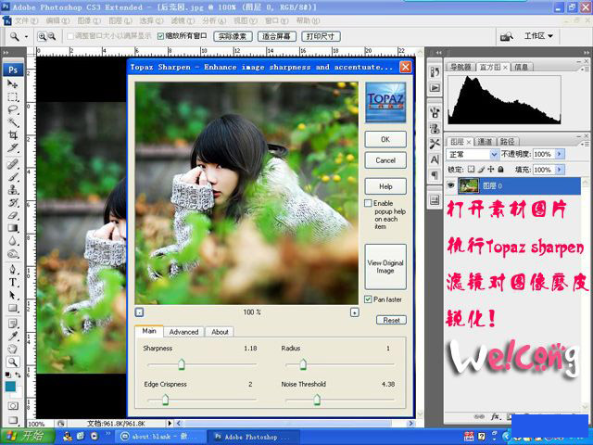Viewport: 593px width, 445px height.
Task: Select the Eyedropper tool
Action: [12, 337]
